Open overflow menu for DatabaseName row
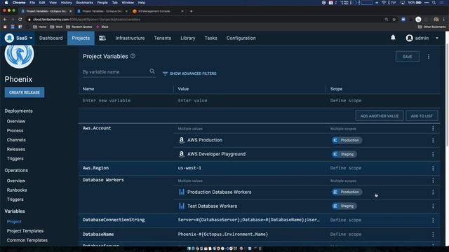The image size is (449, 252). pyautogui.click(x=433, y=234)
